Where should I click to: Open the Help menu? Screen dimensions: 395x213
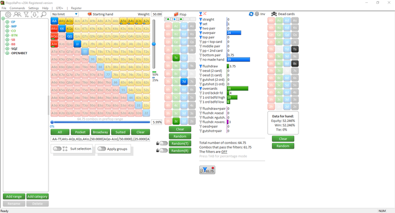pos(45,8)
